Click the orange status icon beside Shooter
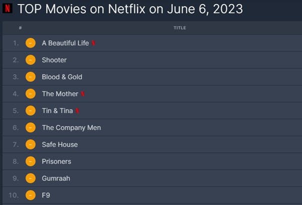 coord(31,60)
